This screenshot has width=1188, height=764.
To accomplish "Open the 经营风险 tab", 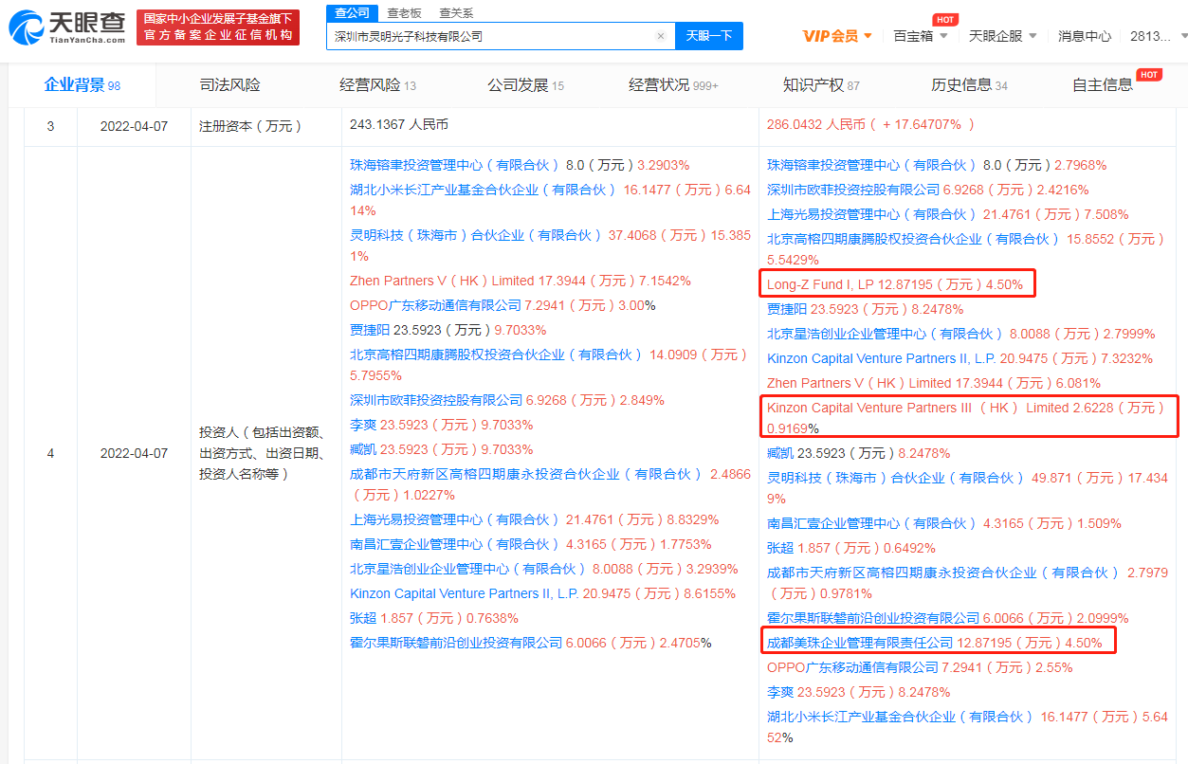I will coord(377,85).
